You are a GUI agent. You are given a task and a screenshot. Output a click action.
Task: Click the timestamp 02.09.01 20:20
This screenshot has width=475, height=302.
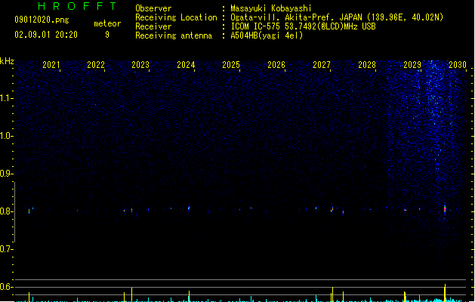(46, 35)
